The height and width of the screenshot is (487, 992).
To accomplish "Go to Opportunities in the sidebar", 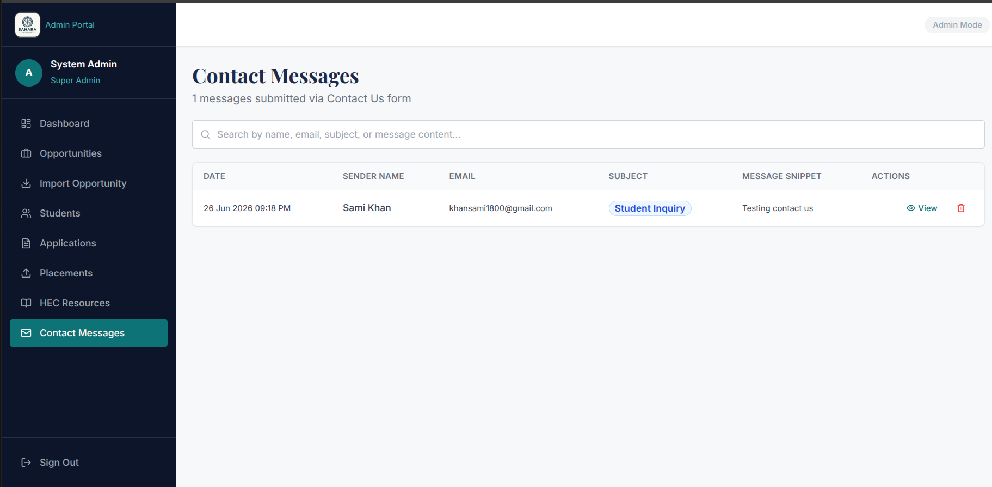I will coord(89,153).
